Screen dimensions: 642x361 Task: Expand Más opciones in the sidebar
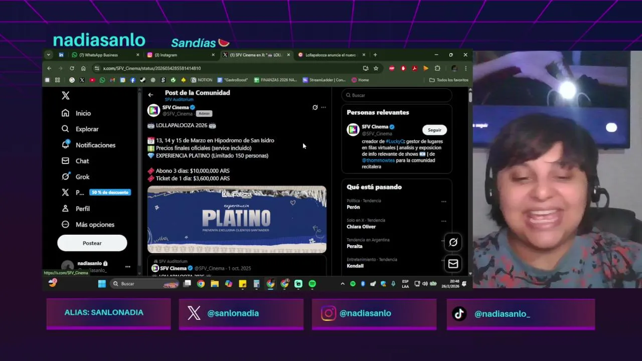pos(88,225)
